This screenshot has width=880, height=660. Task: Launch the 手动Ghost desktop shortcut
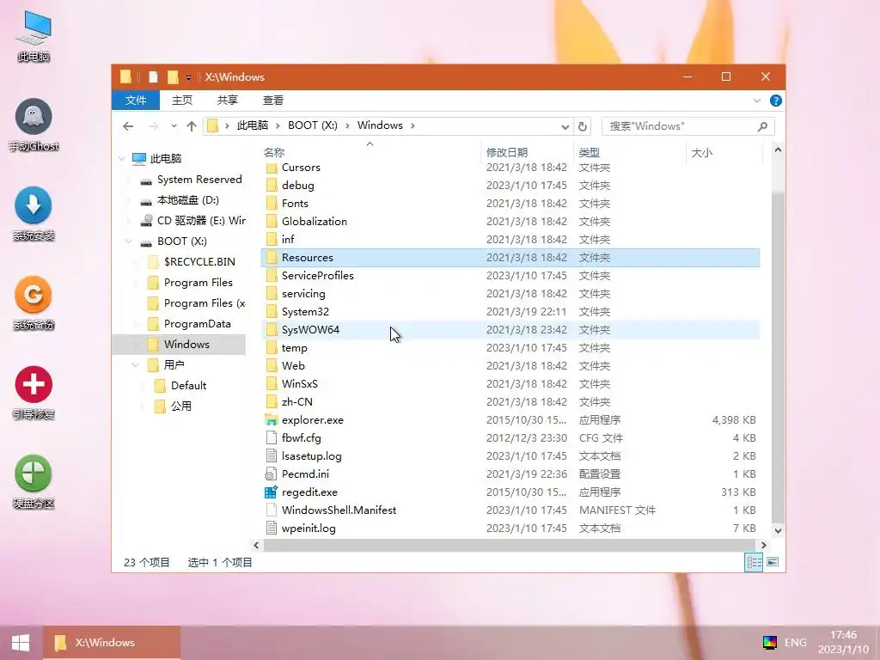click(34, 125)
